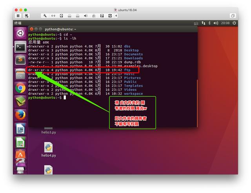The height and width of the screenshot is (193, 251).
Task: Click the ubuntu16.04 window title
Action: [127, 10]
